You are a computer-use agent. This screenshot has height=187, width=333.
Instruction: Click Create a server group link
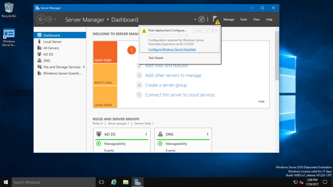tap(166, 85)
